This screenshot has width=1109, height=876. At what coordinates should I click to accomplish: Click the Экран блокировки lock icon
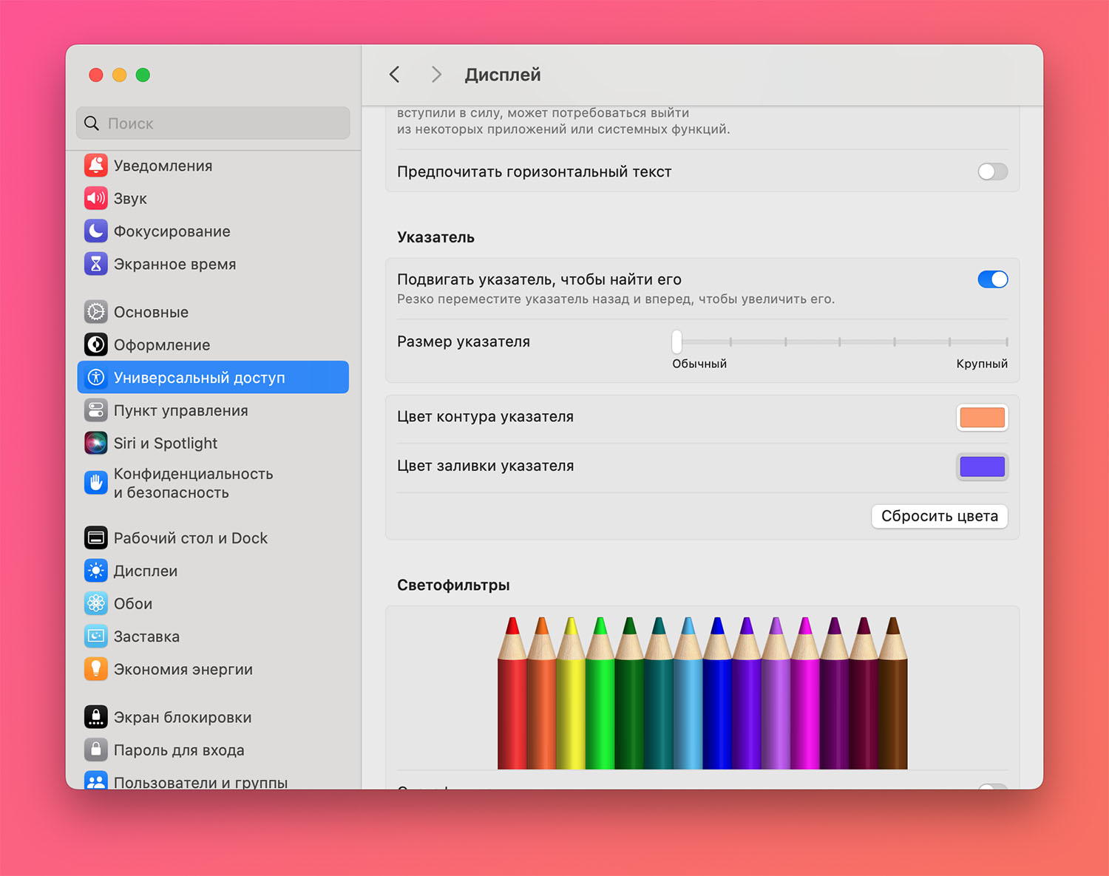point(96,717)
